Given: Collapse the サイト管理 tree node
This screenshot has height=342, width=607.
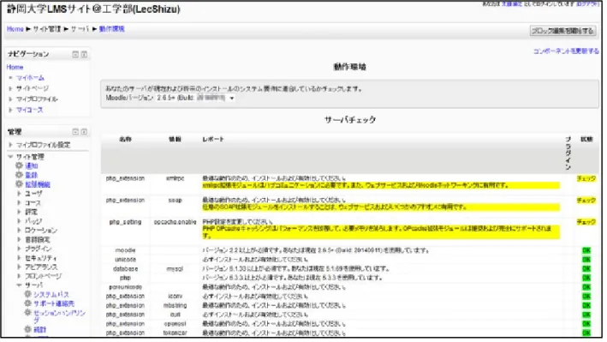Looking at the screenshot, I should (x=10, y=157).
